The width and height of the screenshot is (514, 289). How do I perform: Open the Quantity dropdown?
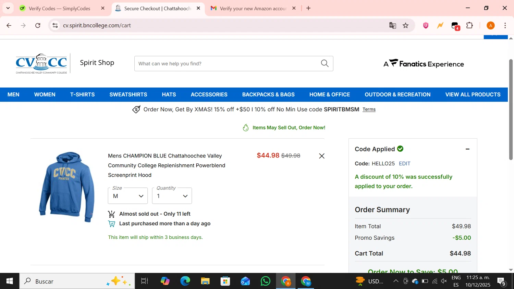172,196
